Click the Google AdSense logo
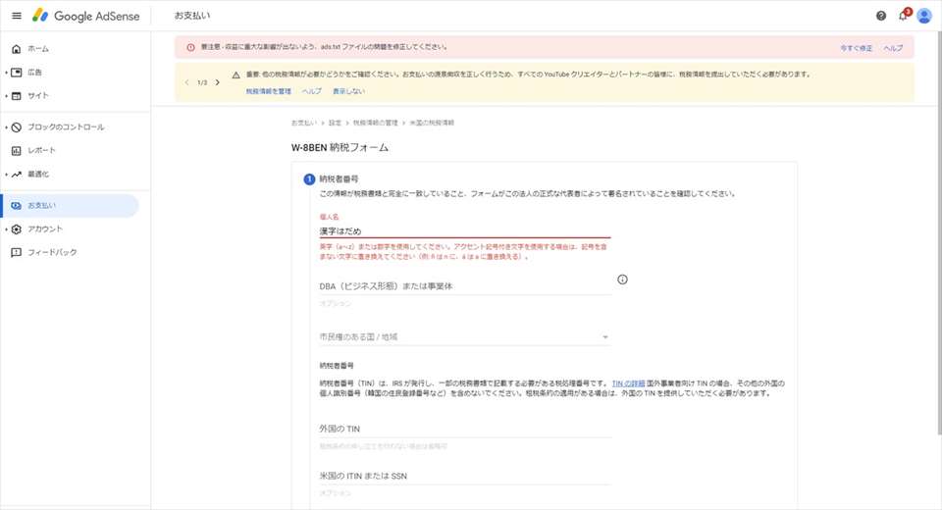The image size is (942, 510). coord(86,16)
